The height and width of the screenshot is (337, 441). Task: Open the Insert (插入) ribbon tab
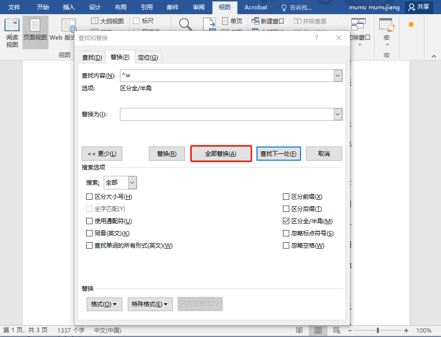pyautogui.click(x=69, y=7)
